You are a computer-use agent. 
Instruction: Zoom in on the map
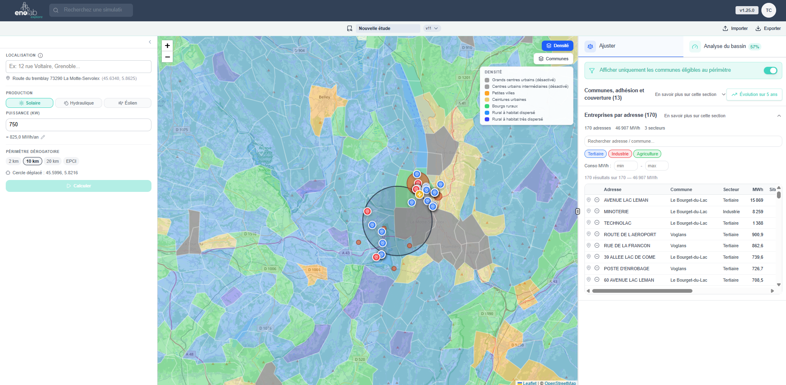tap(167, 46)
